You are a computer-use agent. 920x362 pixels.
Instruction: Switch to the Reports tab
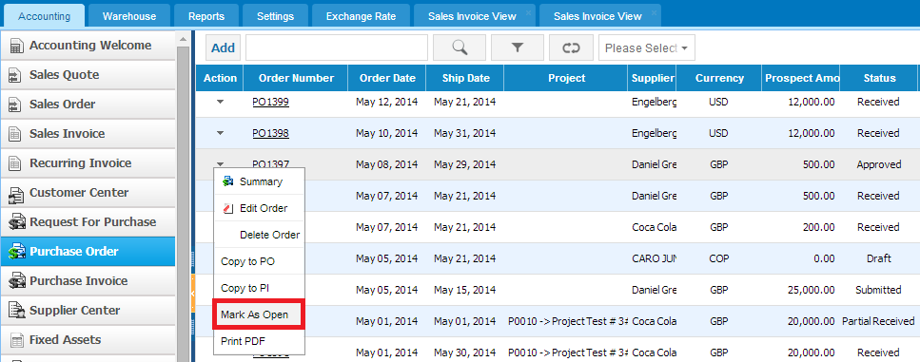206,16
